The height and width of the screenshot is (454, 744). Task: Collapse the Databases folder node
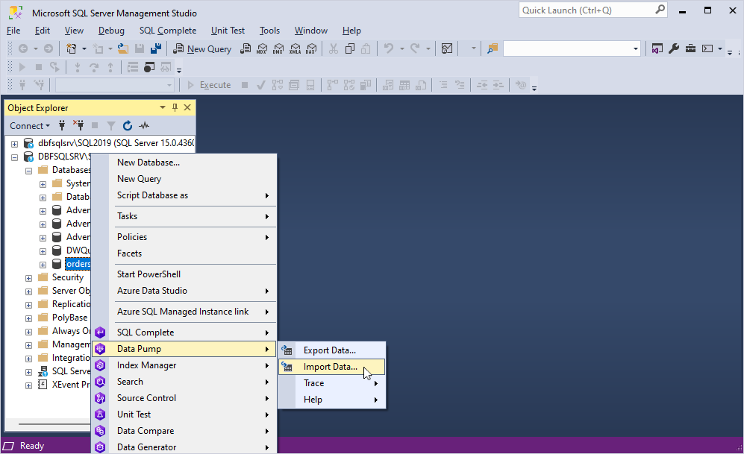[28, 171]
